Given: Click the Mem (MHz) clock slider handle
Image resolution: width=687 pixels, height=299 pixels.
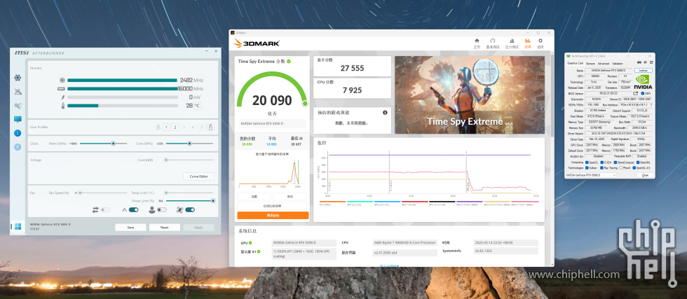Looking at the screenshot, I should point(113,144).
